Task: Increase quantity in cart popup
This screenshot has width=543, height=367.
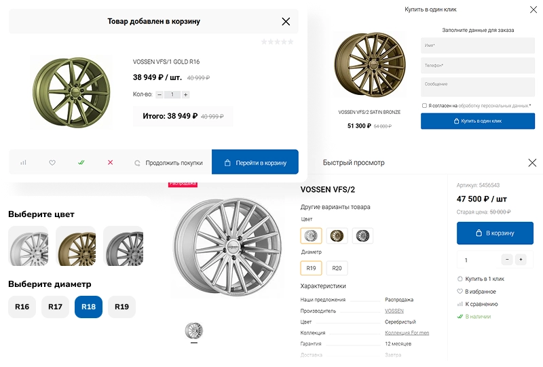Action: pos(185,95)
